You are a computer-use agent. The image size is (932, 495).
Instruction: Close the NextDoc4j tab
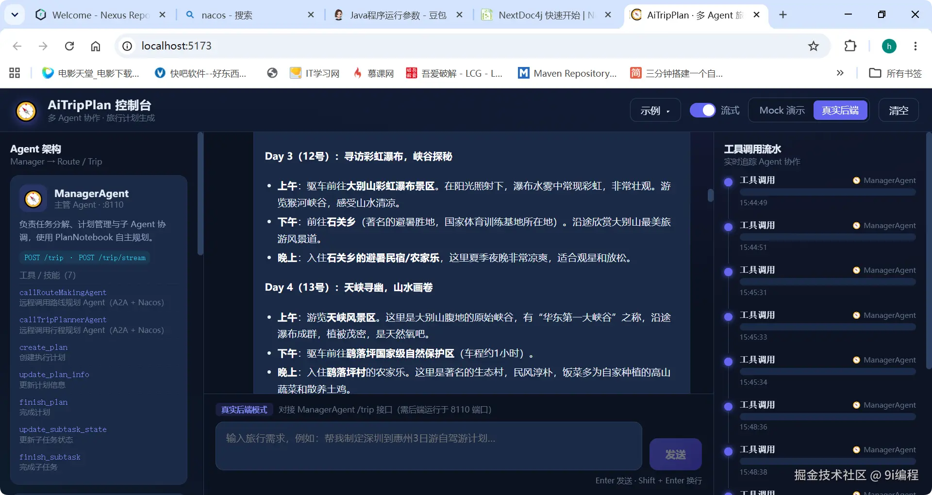[608, 15]
